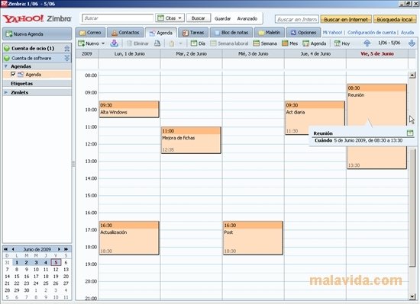Viewport: 420px width, 304px height.
Task: Open the Tareas tab
Action: pos(193,33)
